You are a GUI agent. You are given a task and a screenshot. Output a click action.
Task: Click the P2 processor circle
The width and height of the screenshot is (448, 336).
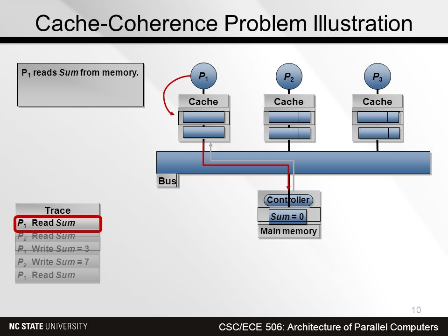[x=289, y=77]
